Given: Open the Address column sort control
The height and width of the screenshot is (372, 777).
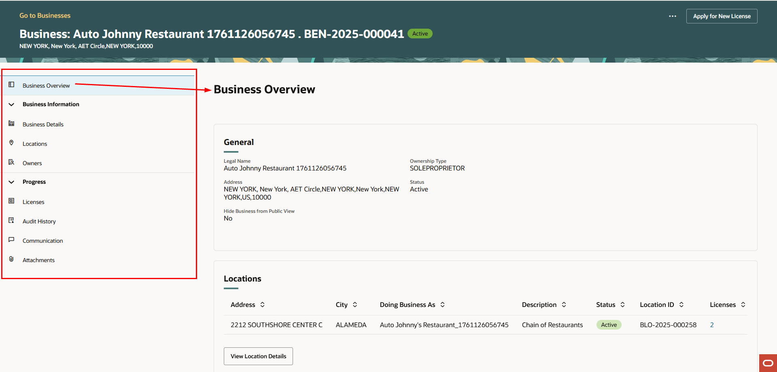Looking at the screenshot, I should pyautogui.click(x=262, y=305).
